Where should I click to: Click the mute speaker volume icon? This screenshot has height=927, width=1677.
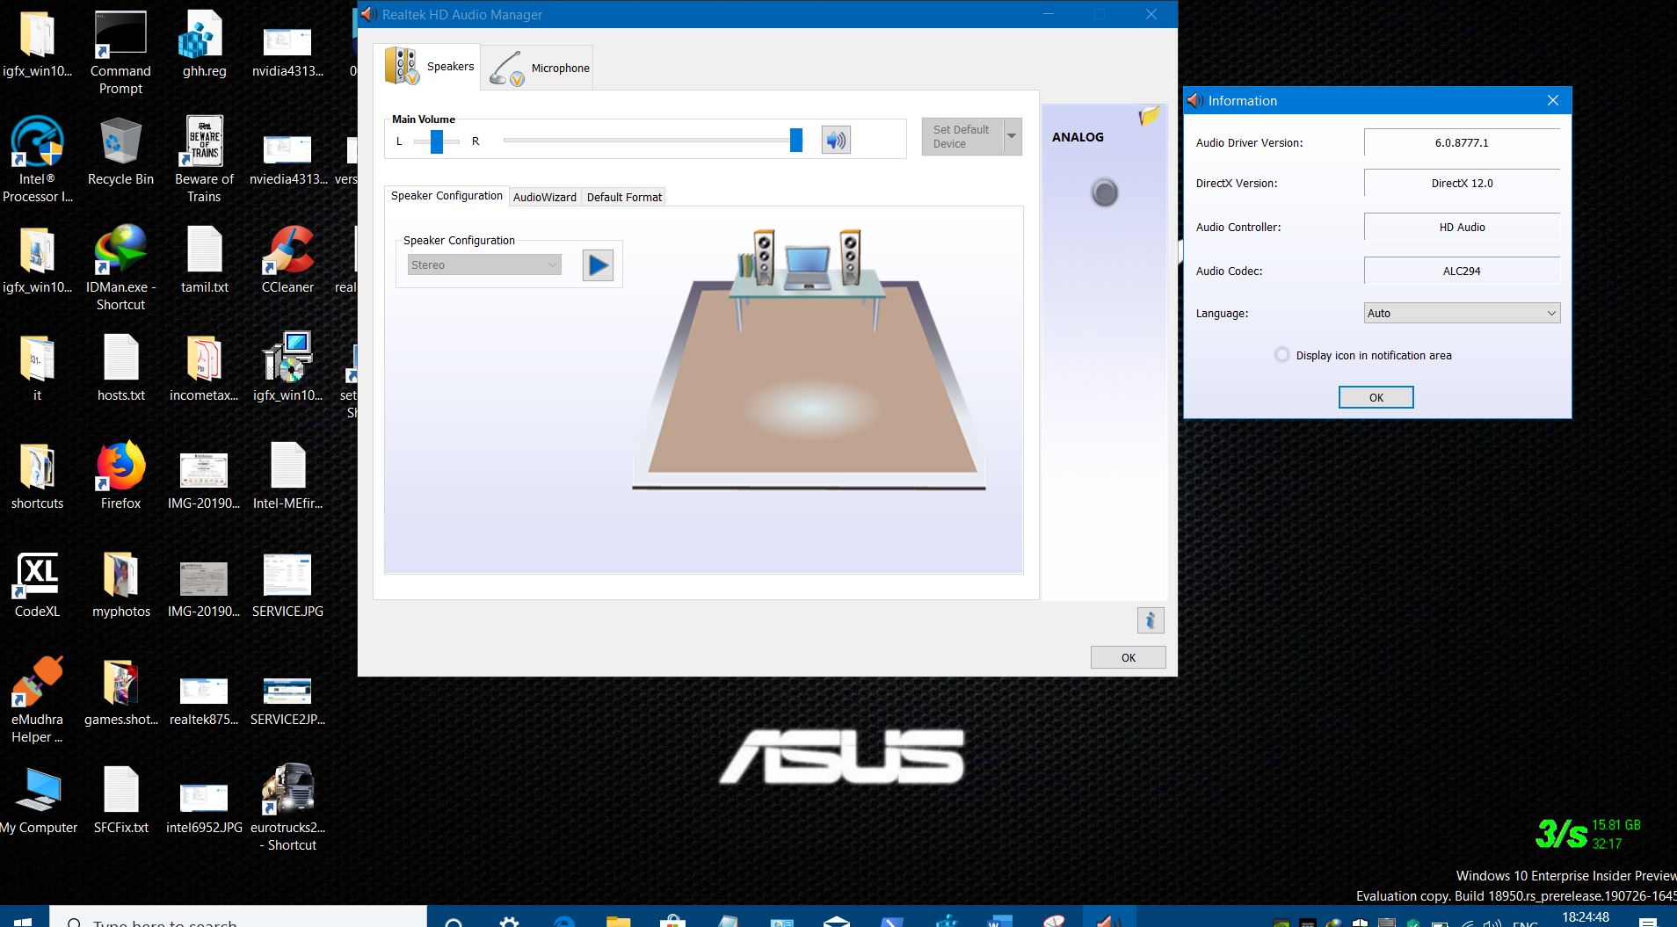pyautogui.click(x=835, y=141)
